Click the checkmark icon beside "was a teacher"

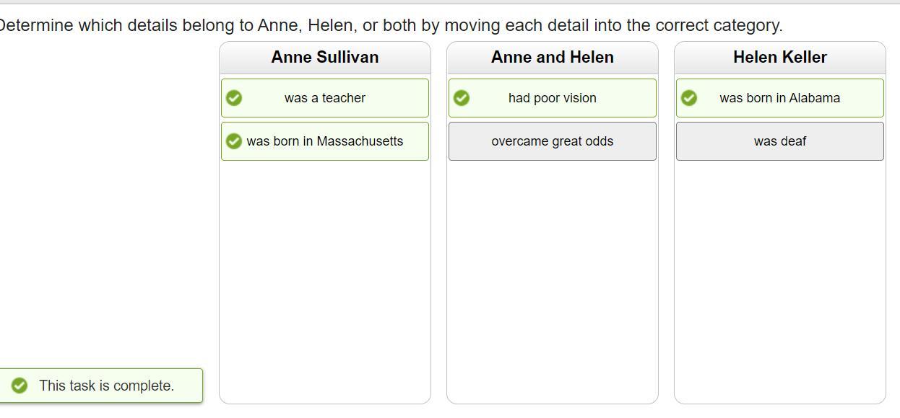click(234, 98)
